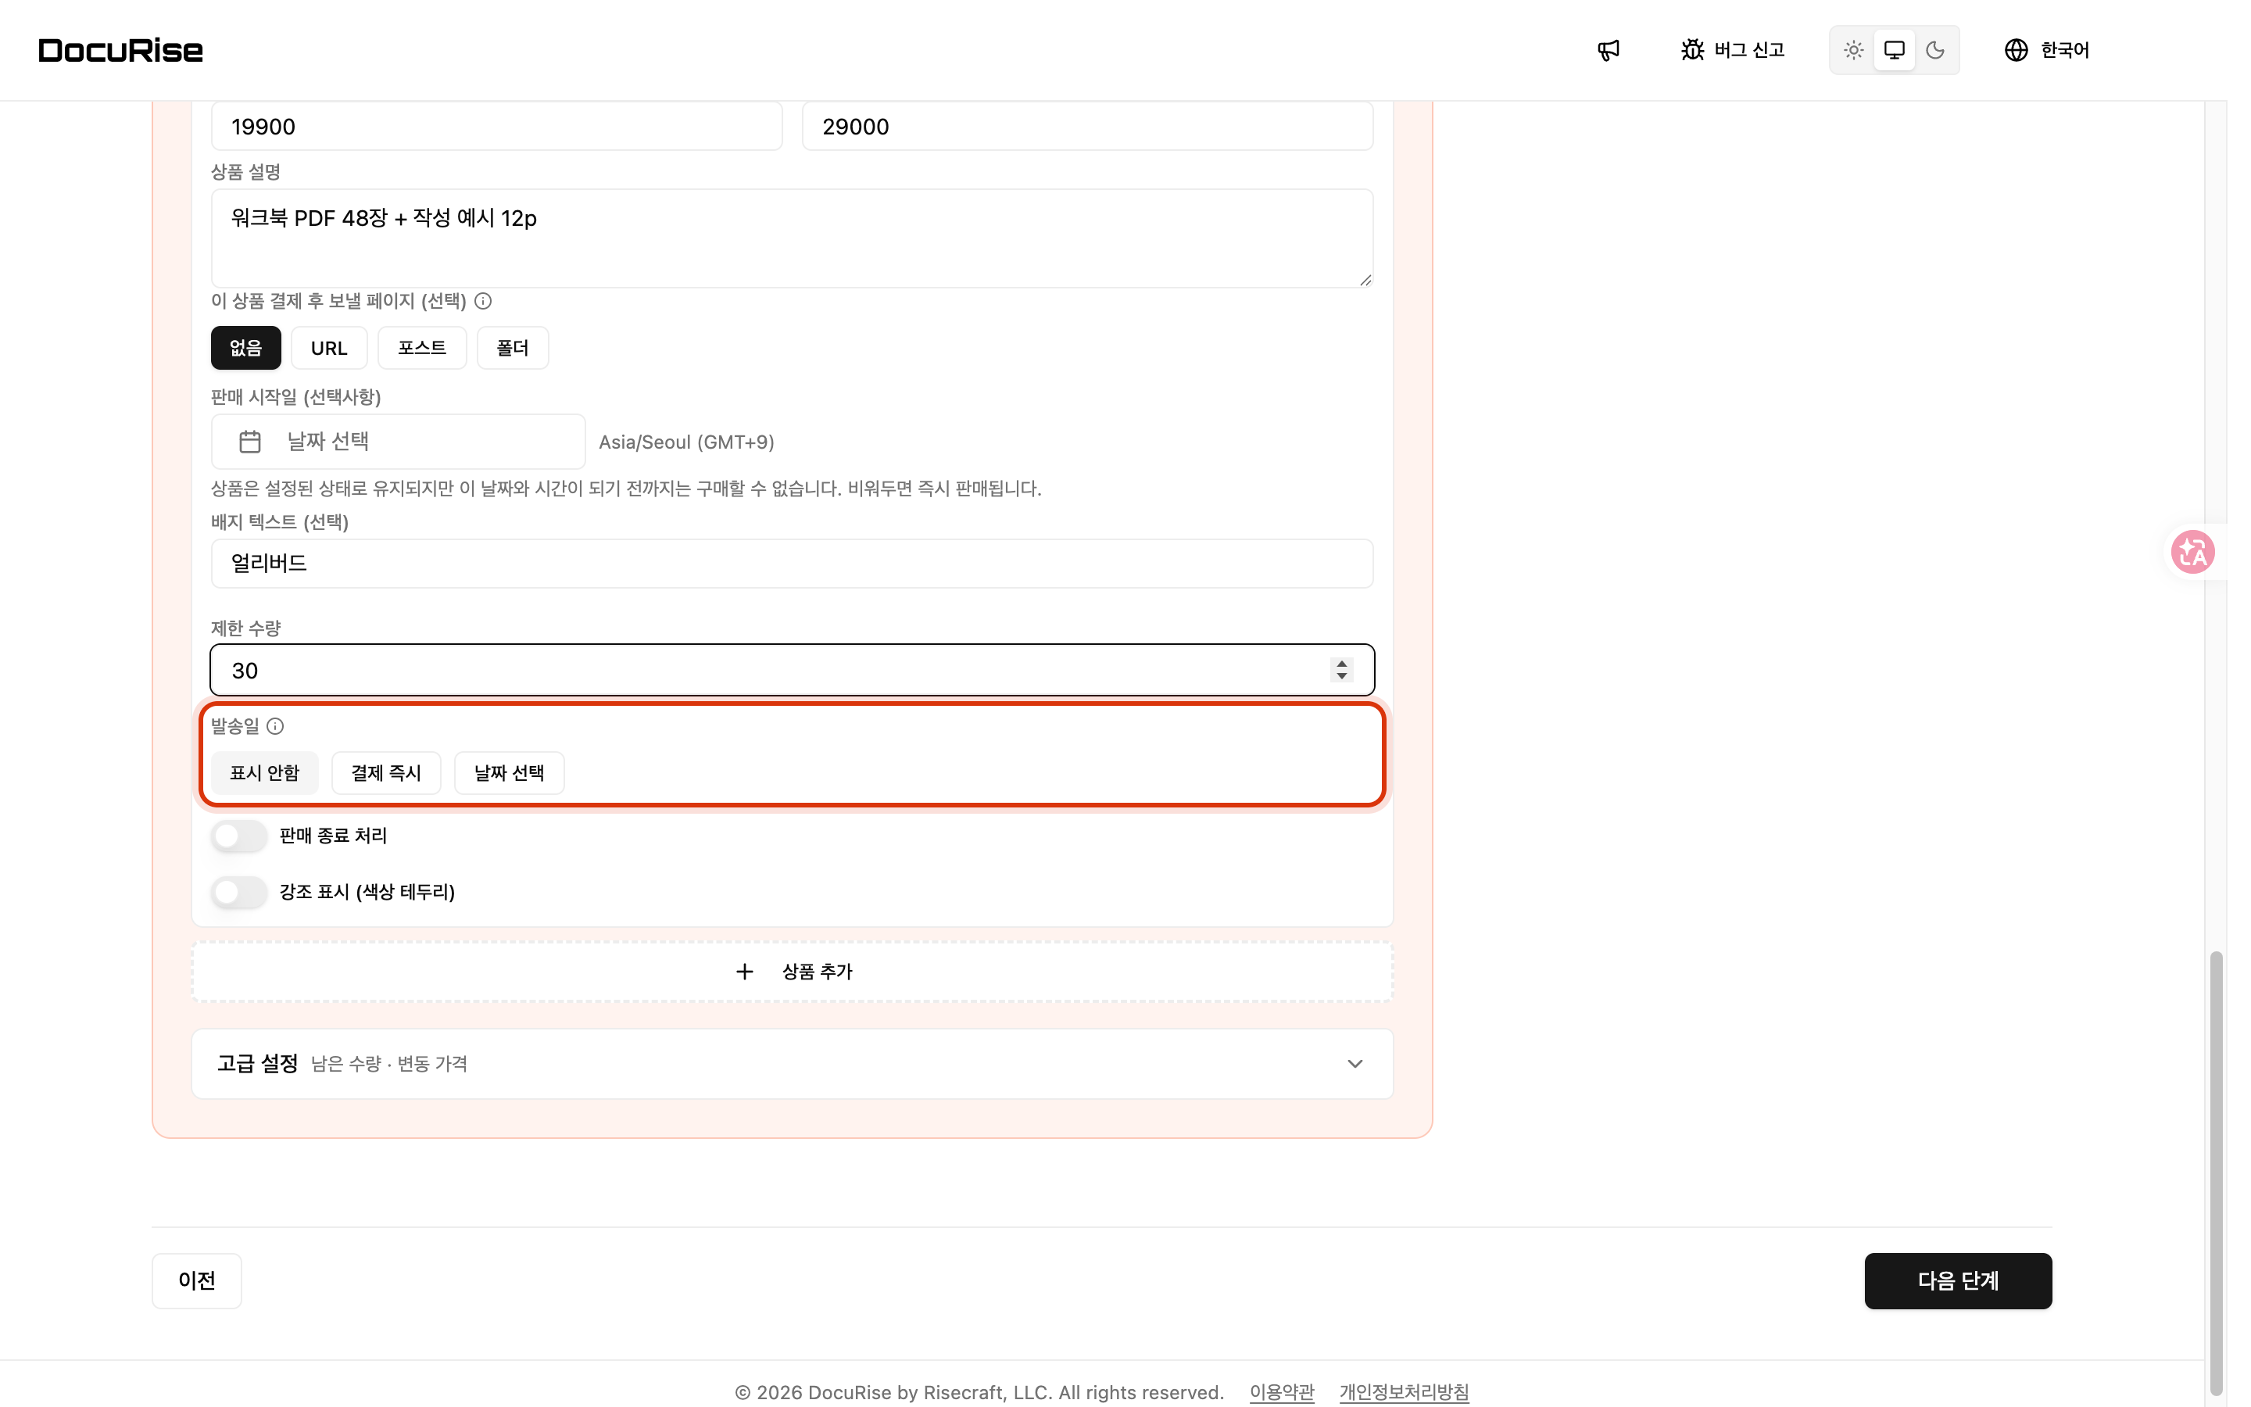Screen dimensions: 2251x1407
Task: Click the page vertical scrollbar
Action: (x=2216, y=1172)
